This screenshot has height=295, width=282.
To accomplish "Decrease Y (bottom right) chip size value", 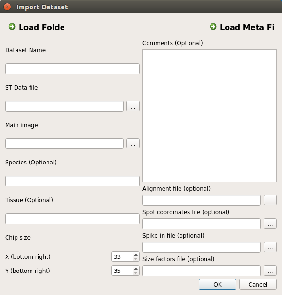I will (x=136, y=273).
